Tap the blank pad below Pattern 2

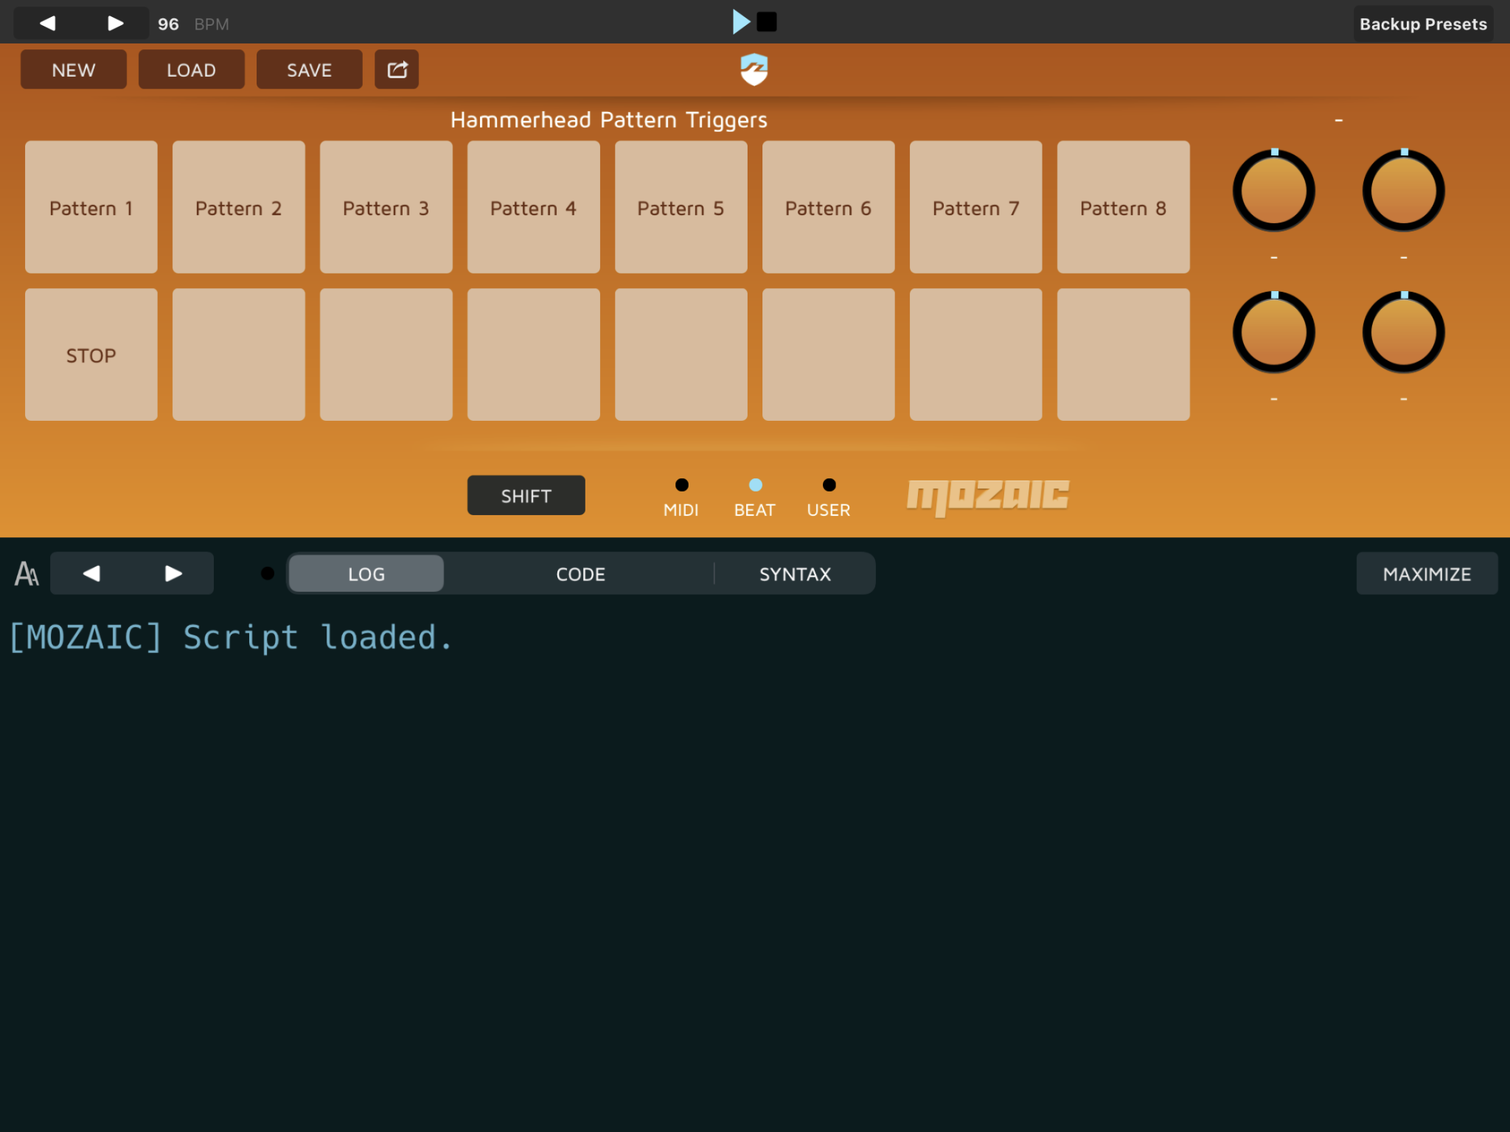point(239,354)
